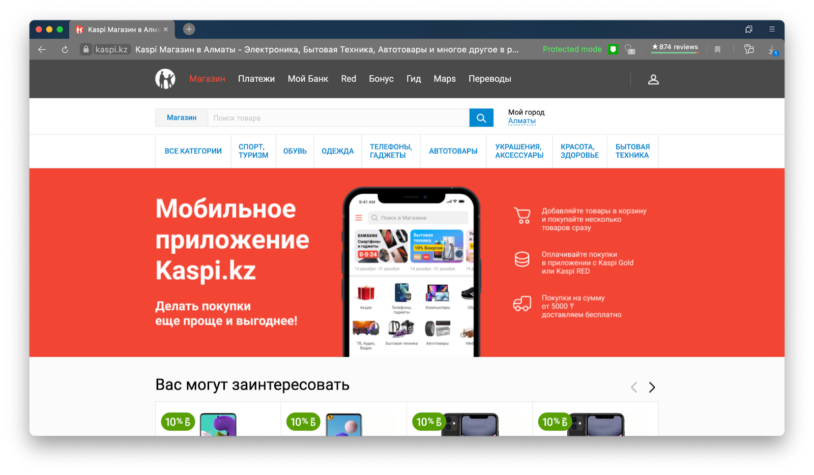Expand the УКРАШЕНИЯ, АКСЕССУАРЫ category
This screenshot has width=814, height=475.
tap(519, 151)
